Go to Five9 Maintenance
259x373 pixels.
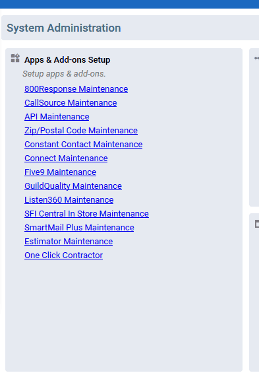tap(60, 172)
